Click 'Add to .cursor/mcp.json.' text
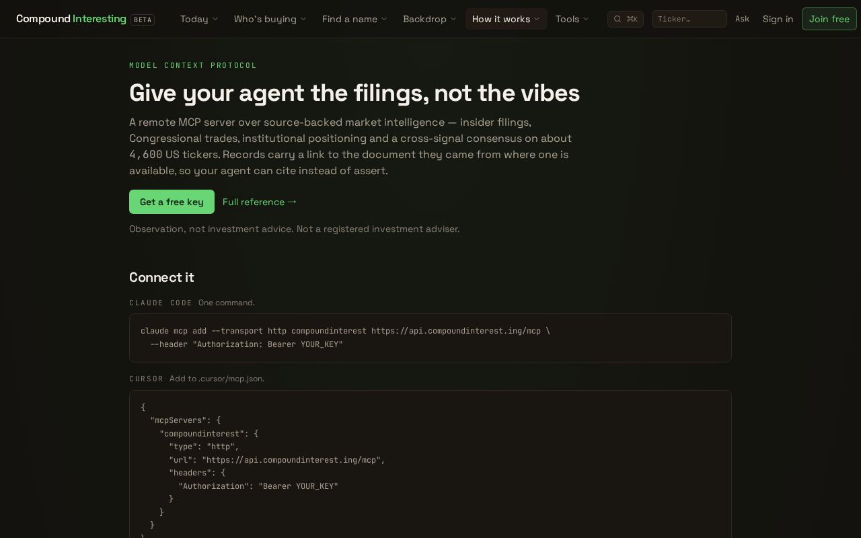This screenshot has height=538, width=861. pyautogui.click(x=217, y=379)
